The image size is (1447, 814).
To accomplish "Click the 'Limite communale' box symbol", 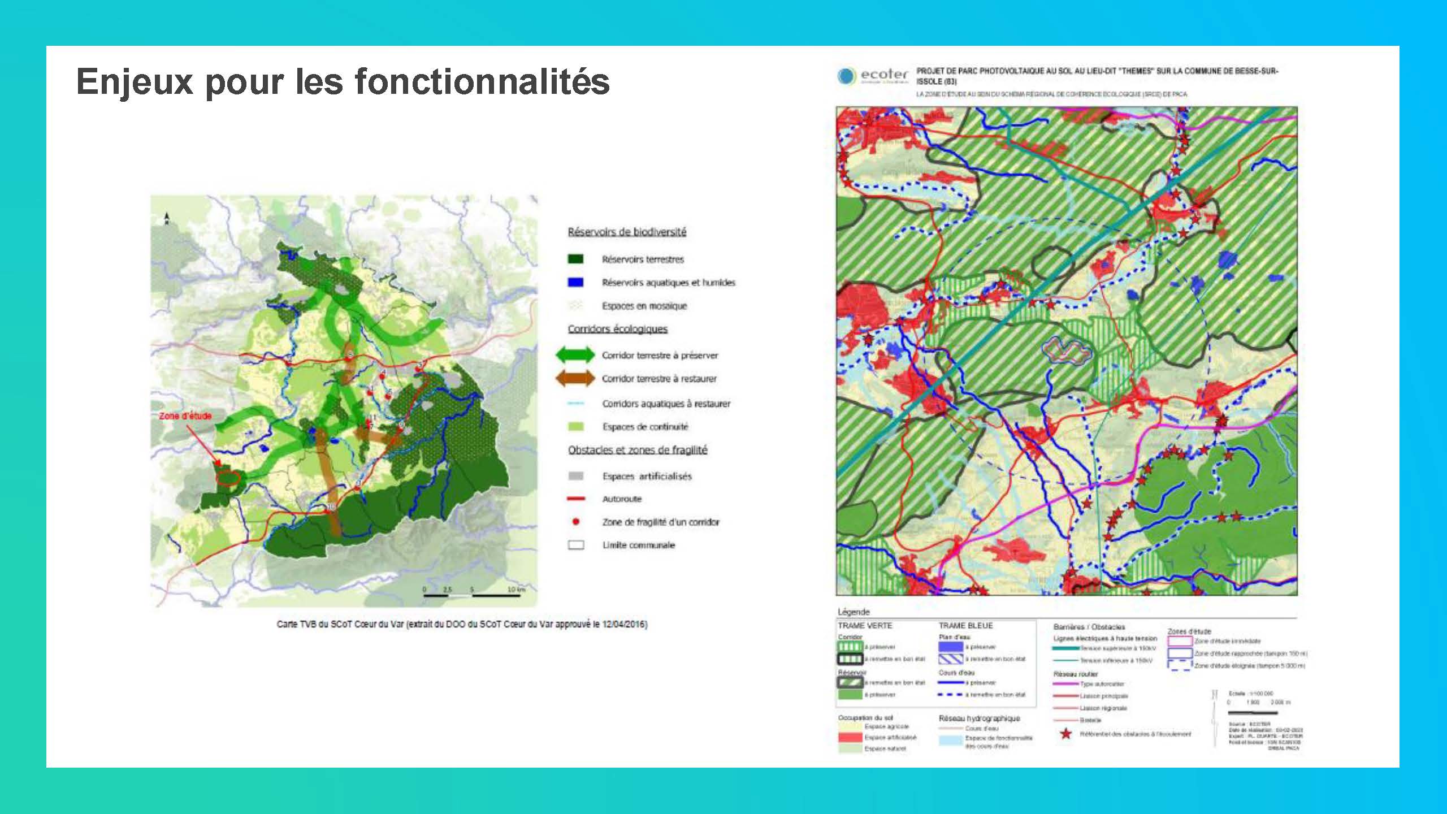I will 575,545.
